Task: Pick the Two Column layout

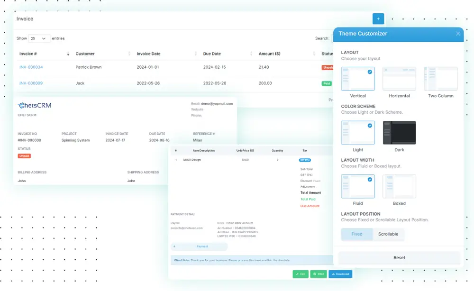Action: click(441, 79)
